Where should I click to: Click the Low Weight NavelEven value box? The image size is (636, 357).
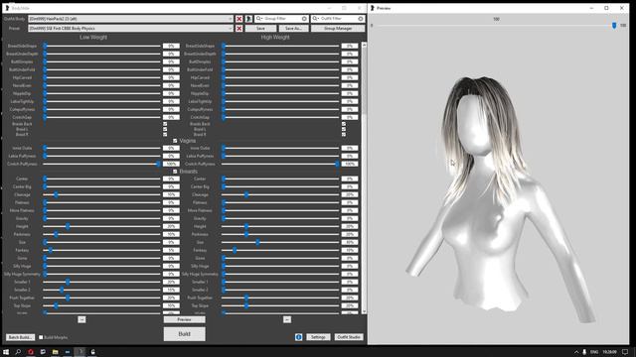pos(171,85)
